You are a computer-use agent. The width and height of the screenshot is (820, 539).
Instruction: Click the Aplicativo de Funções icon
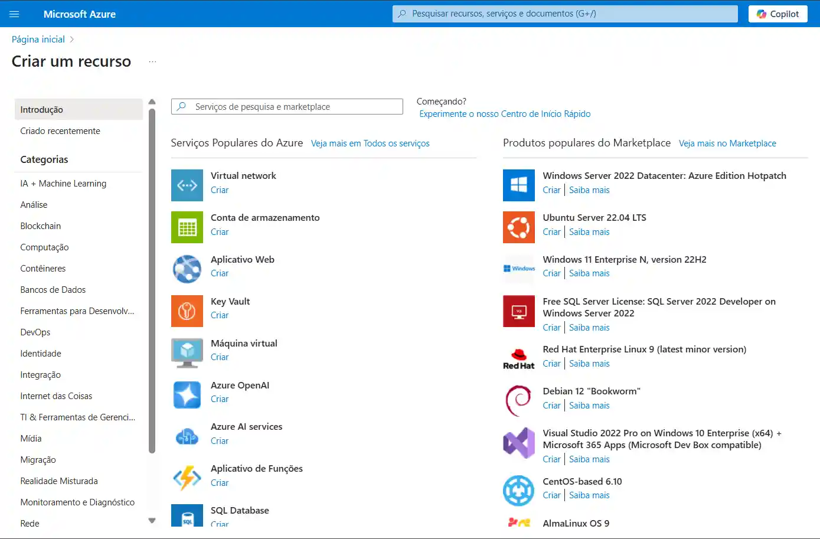coord(187,478)
